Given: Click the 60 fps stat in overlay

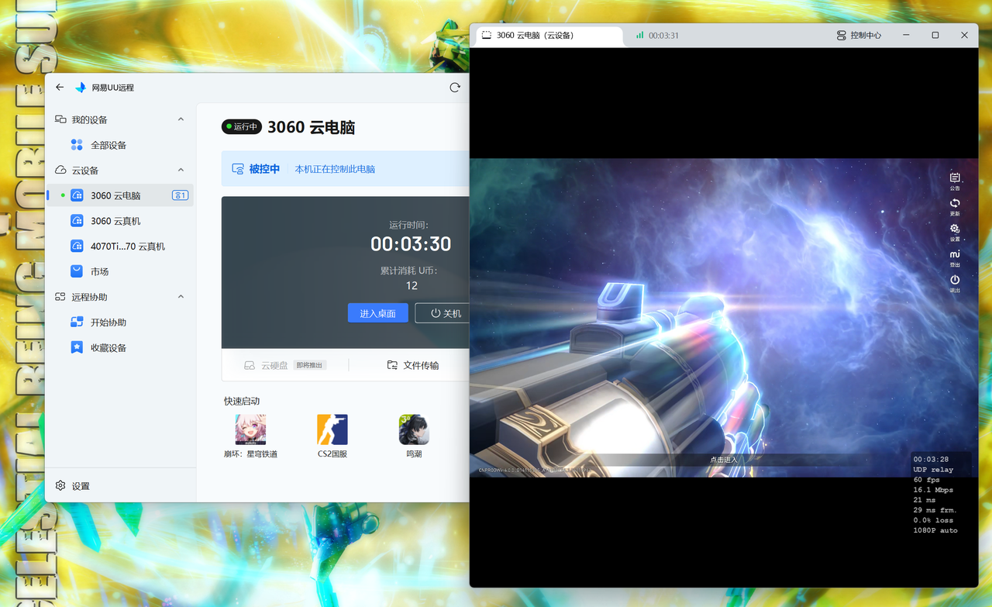Looking at the screenshot, I should pos(926,480).
